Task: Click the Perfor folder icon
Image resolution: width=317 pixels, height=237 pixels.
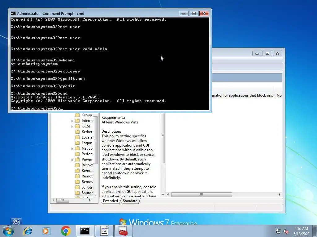Action: [x=77, y=154]
